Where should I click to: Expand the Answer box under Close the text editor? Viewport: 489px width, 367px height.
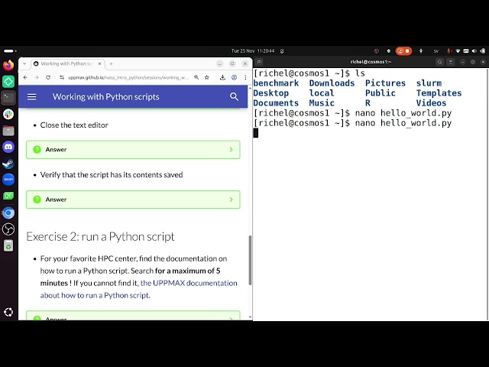point(133,150)
